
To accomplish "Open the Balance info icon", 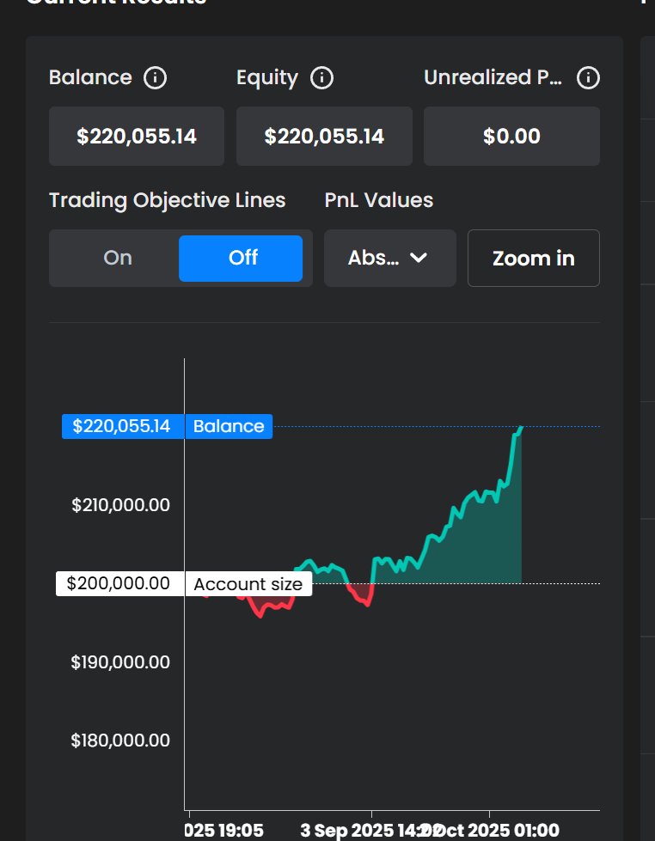I will pyautogui.click(x=156, y=78).
